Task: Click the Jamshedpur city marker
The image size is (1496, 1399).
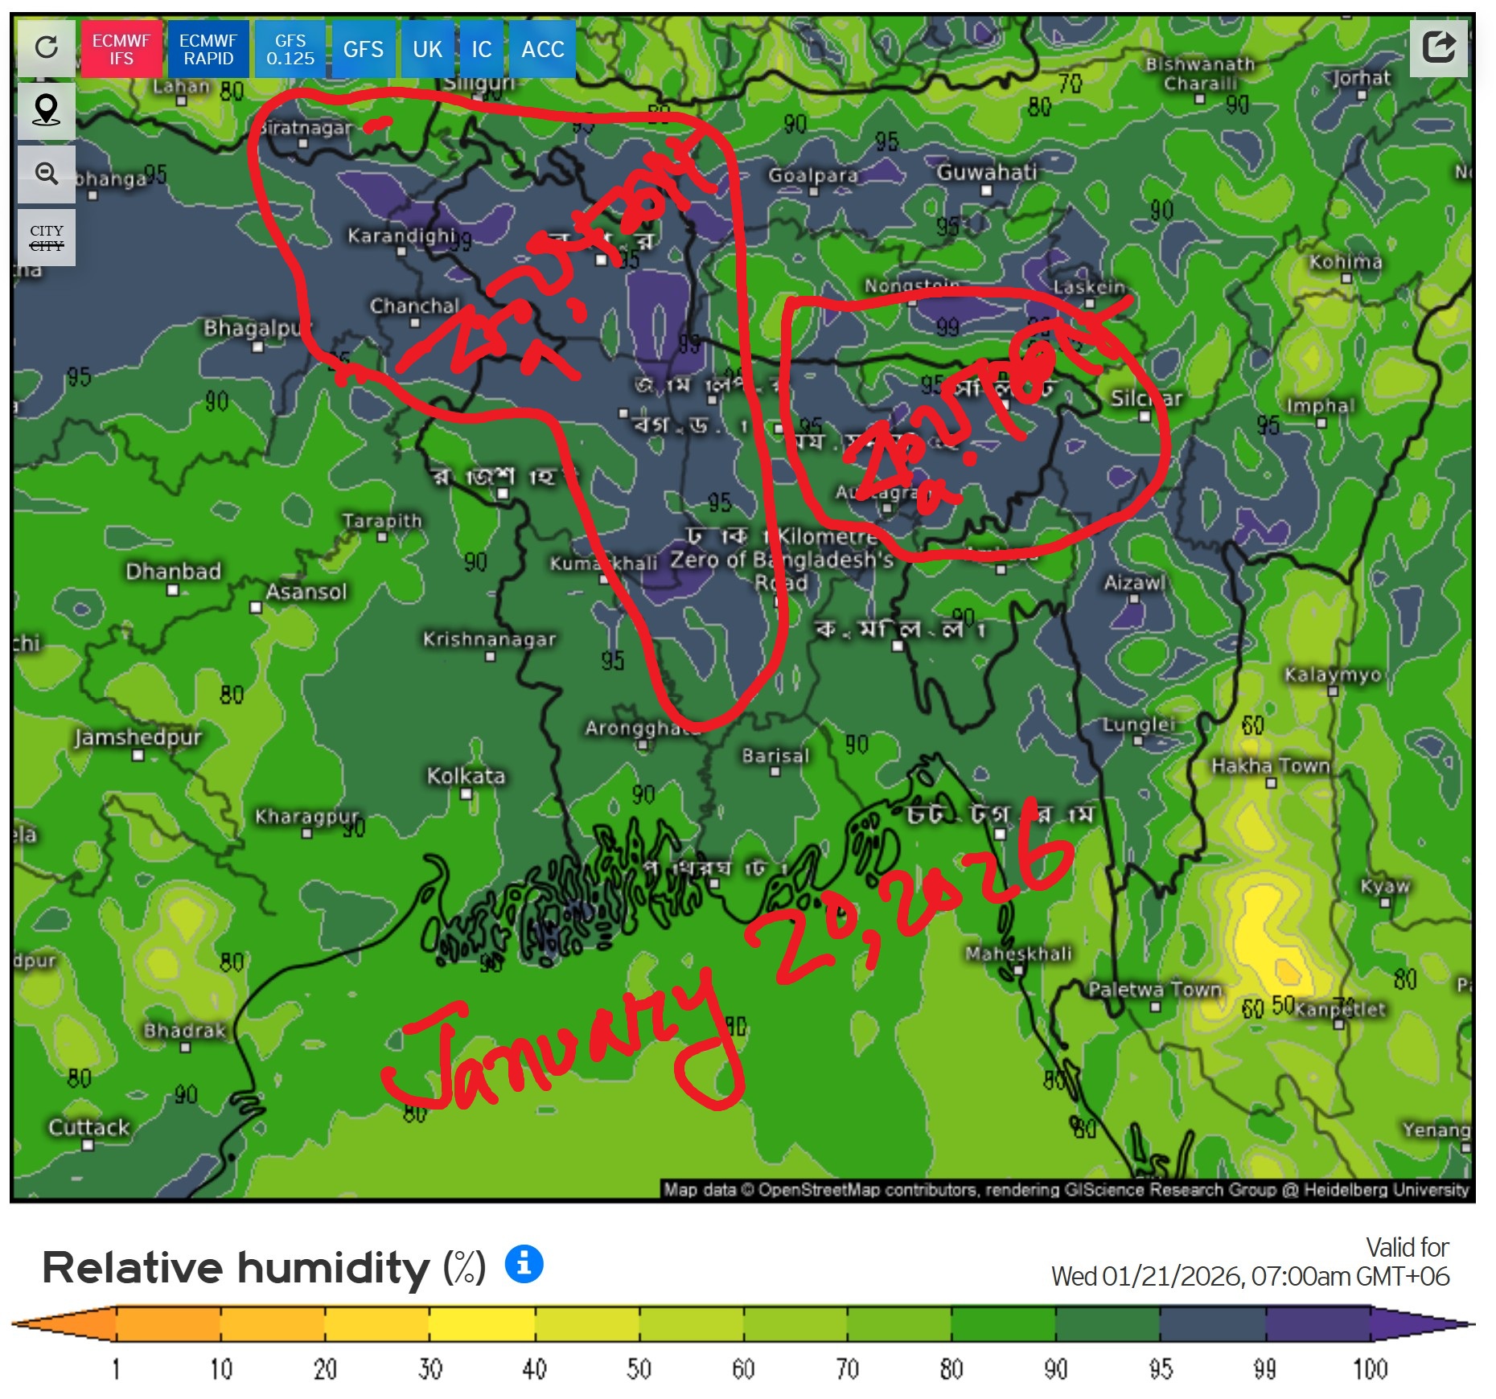Action: point(138,755)
